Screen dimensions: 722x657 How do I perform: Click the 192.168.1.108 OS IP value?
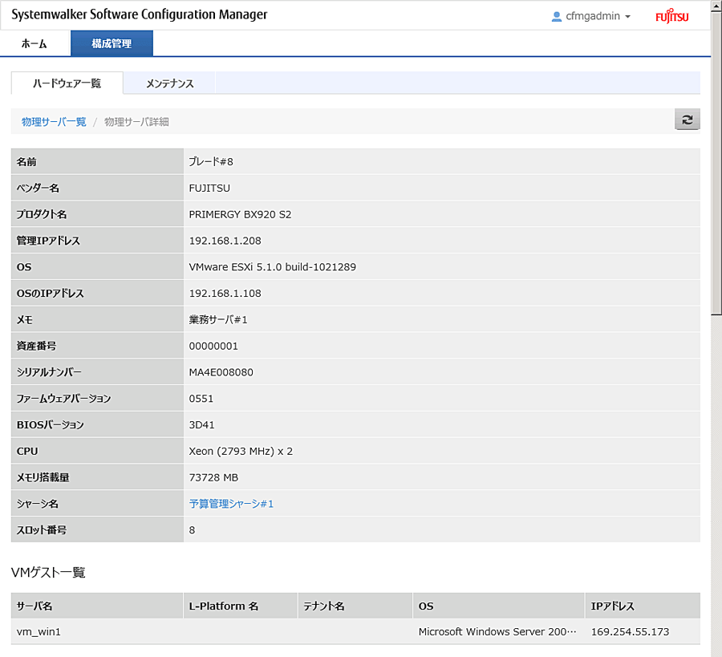click(225, 293)
